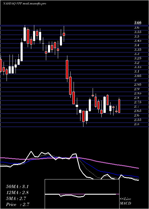Click the 50MA : 3.1 label
The width and height of the screenshot is (149, 209).
[x=17, y=187]
